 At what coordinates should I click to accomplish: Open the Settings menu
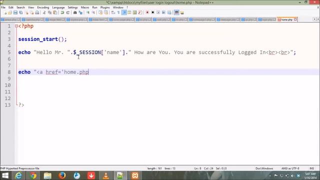[x=72, y=7]
